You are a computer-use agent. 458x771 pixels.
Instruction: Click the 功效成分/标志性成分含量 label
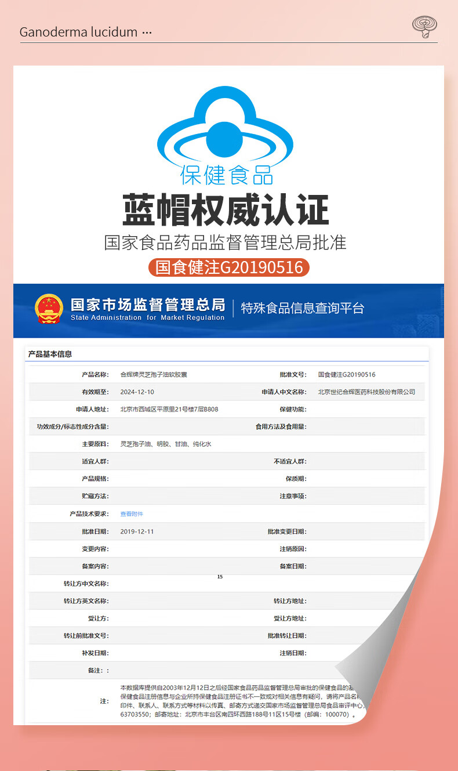coord(73,427)
